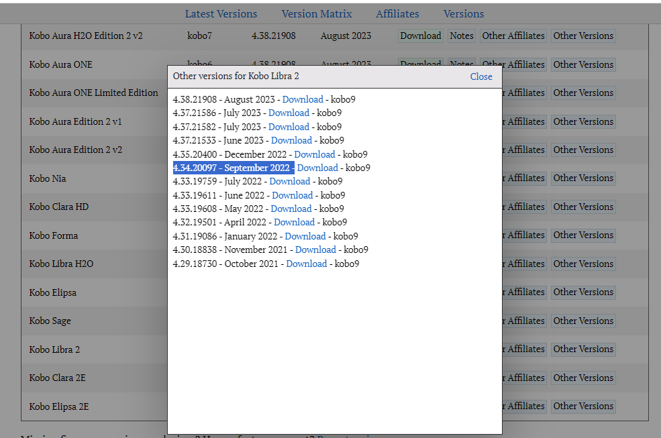Viewport: 661px width, 438px height.
Task: Open Other Versions for Kobo Aura H2O Edition 2 v2
Action: tap(583, 36)
